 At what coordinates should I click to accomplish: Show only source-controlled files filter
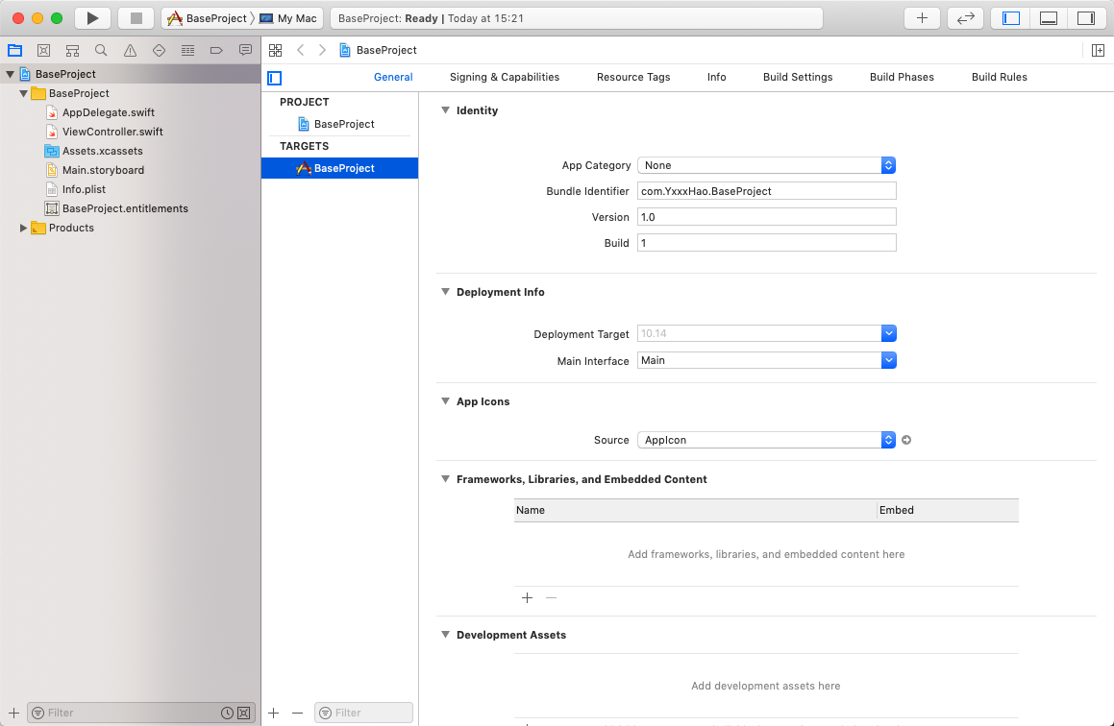(x=244, y=714)
